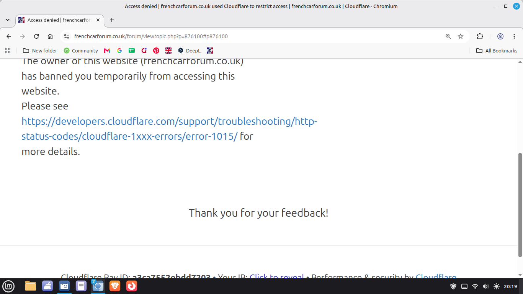Image resolution: width=523 pixels, height=294 pixels.
Task: Switch to the Chromium taskbar window
Action: click(98, 286)
